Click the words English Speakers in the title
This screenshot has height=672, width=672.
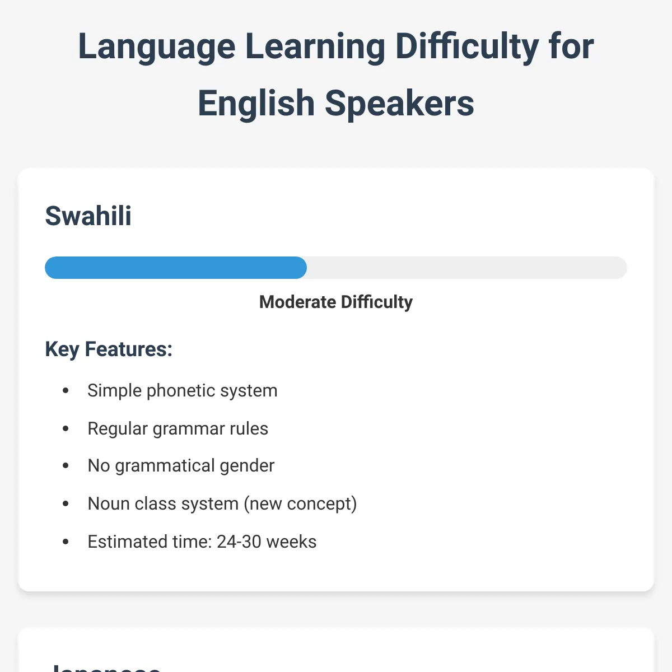(336, 104)
